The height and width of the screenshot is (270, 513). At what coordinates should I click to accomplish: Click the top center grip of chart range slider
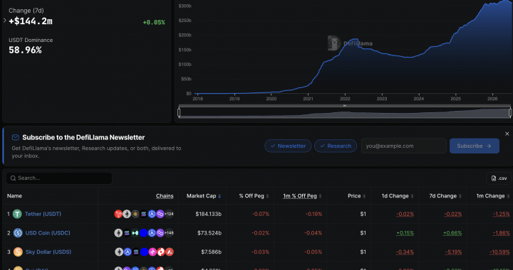point(345,106)
